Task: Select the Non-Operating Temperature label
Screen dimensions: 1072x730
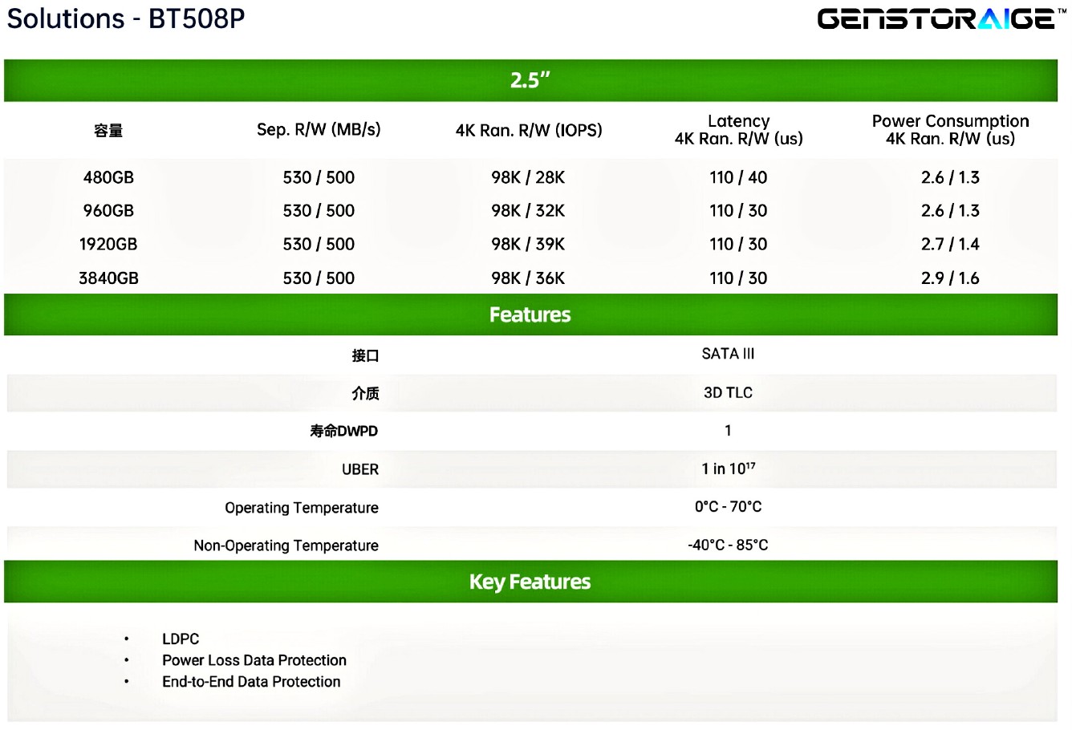Action: [x=286, y=545]
